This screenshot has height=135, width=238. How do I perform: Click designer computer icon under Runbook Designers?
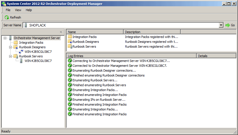[x=21, y=52]
